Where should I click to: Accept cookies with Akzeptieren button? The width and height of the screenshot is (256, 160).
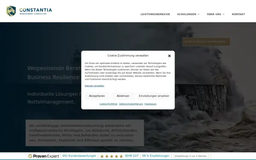[x=97, y=96]
